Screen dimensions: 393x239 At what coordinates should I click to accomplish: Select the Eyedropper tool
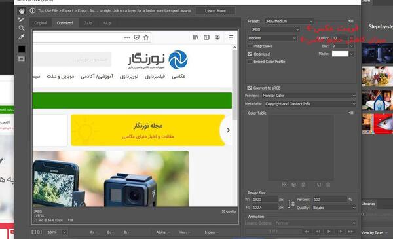[22, 37]
